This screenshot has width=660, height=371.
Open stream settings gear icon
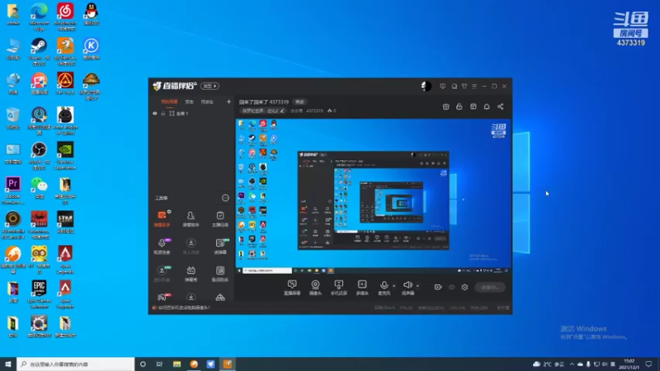(x=464, y=287)
